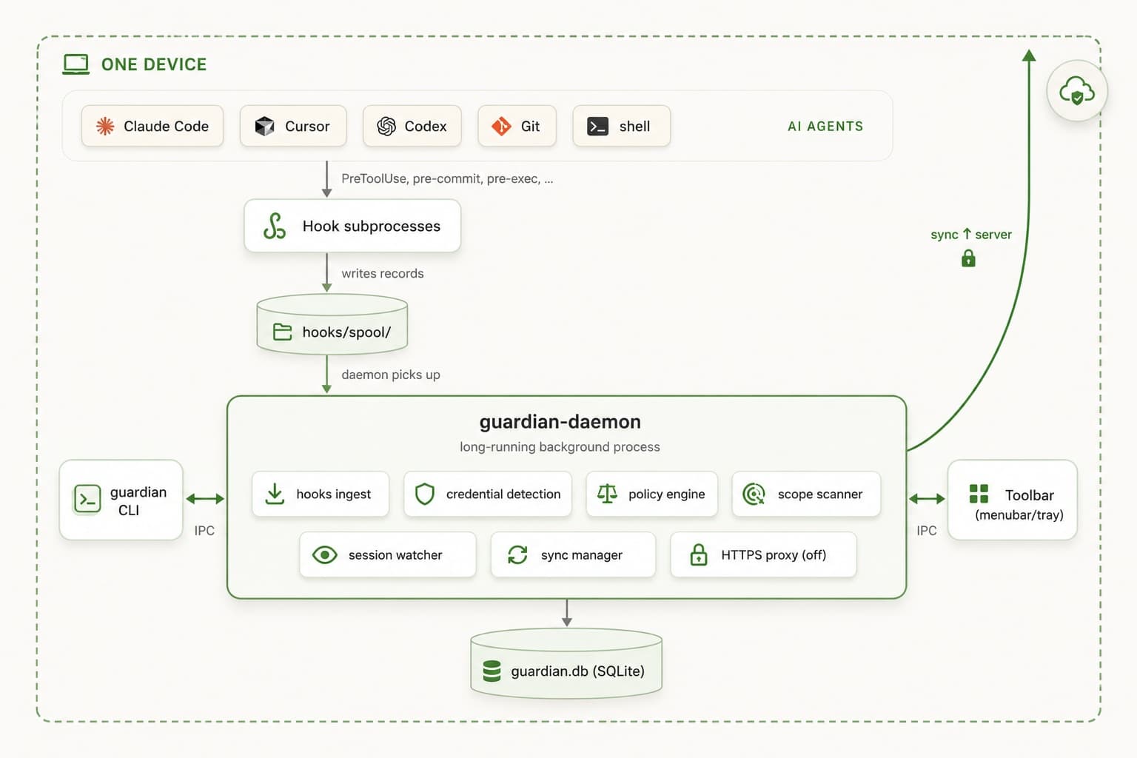Click the laptop icon beside ONE DEVICE
1137x758 pixels.
point(76,64)
